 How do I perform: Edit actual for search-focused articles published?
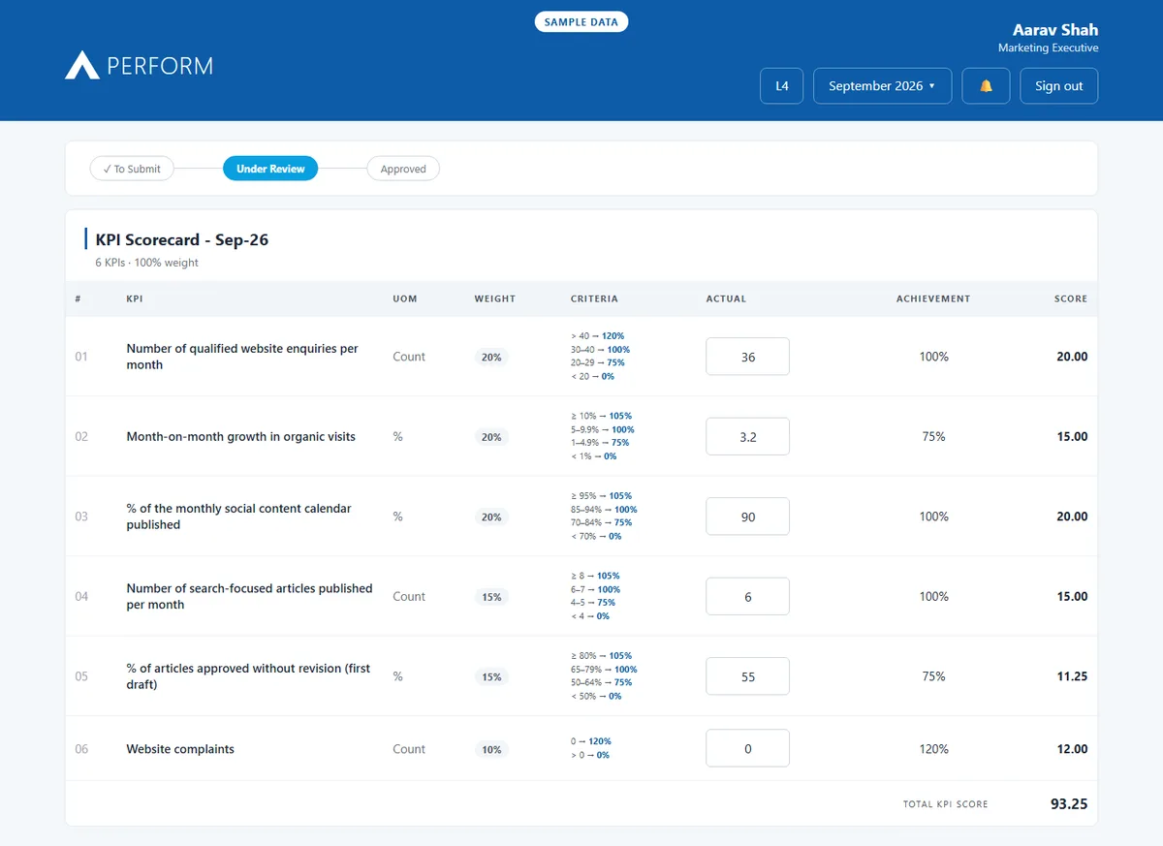(x=747, y=596)
